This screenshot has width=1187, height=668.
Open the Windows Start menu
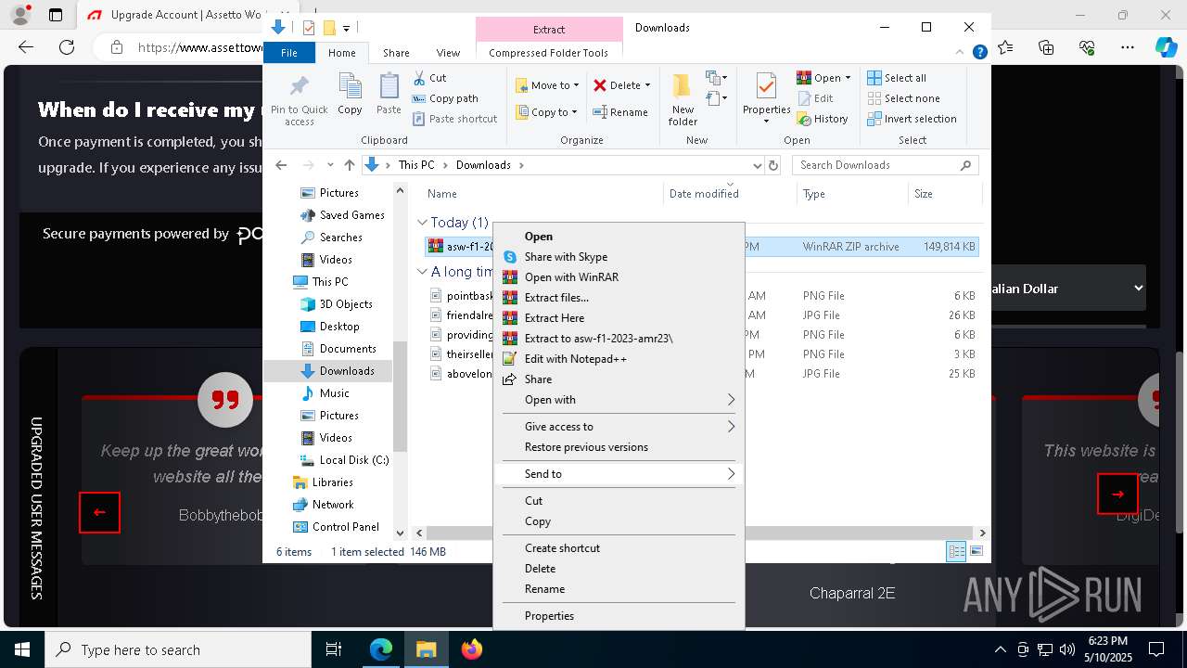[x=22, y=649]
